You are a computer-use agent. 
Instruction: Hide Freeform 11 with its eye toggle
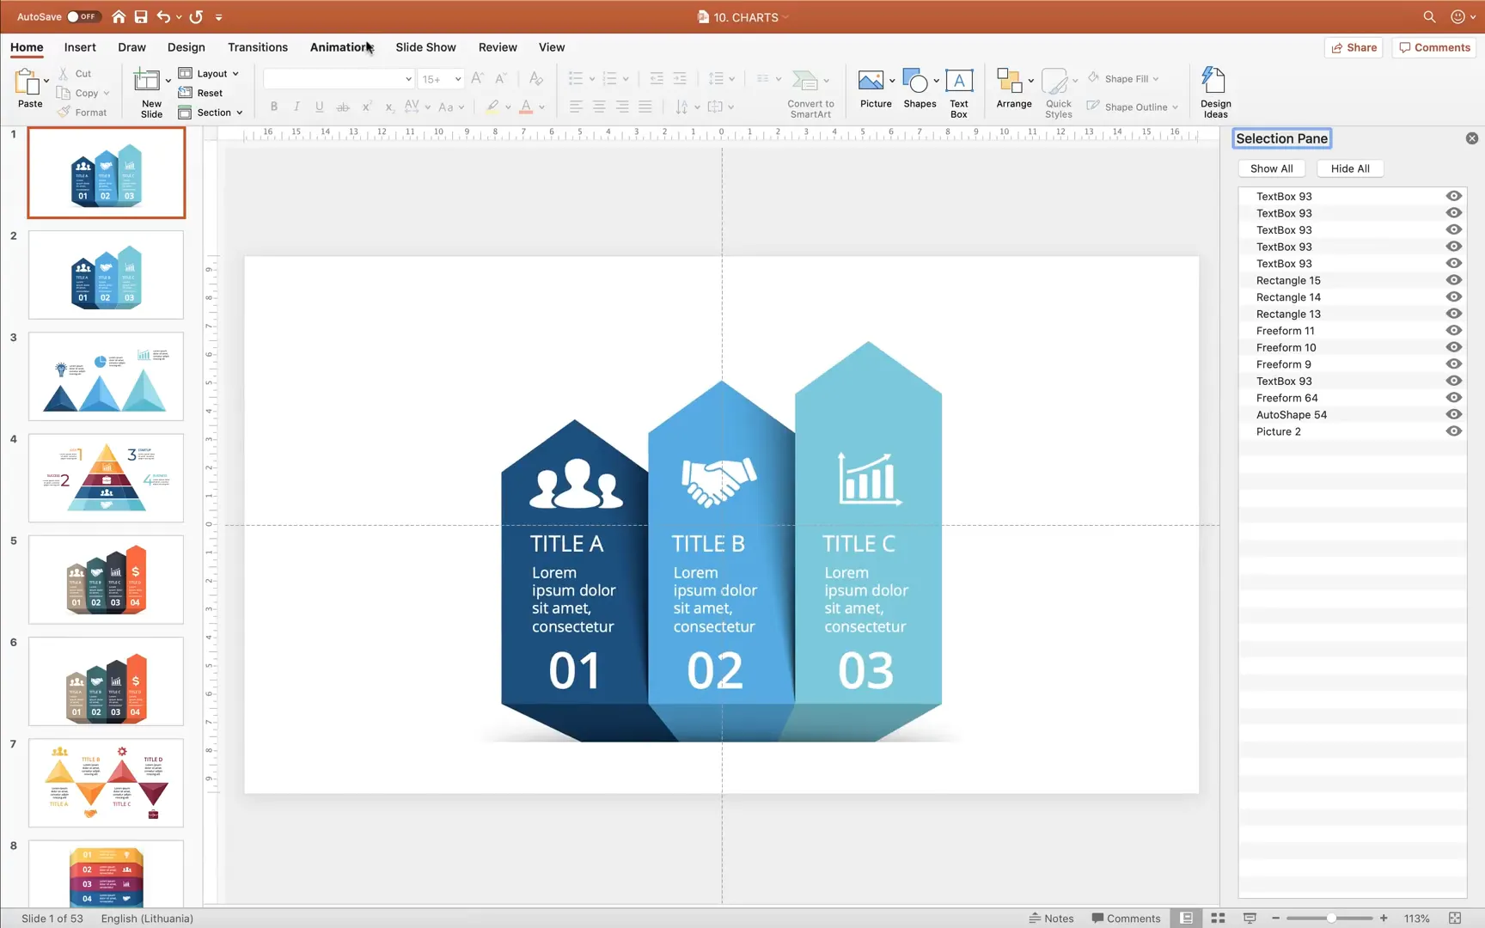coord(1454,330)
